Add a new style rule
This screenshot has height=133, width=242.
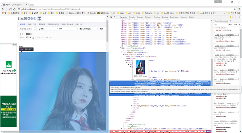pyautogui.click(x=240, y=25)
